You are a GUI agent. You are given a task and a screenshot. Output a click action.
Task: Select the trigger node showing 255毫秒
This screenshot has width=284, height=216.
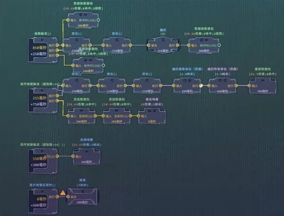point(42,98)
